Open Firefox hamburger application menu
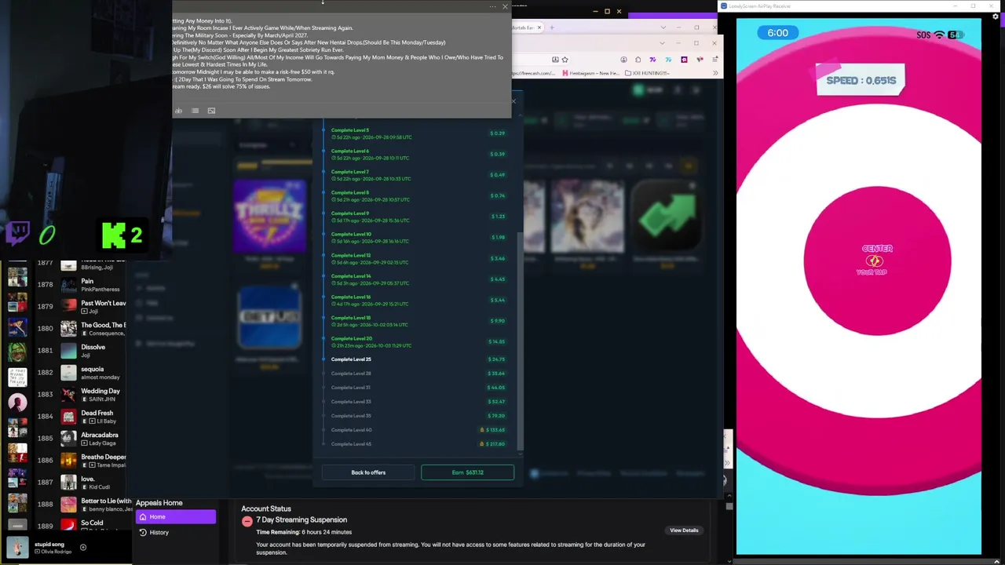Image resolution: width=1005 pixels, height=565 pixels. [x=715, y=60]
